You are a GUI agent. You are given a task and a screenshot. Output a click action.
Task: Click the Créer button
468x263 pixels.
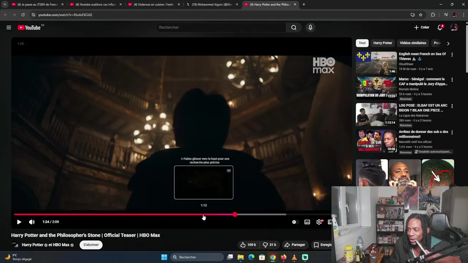(x=422, y=27)
